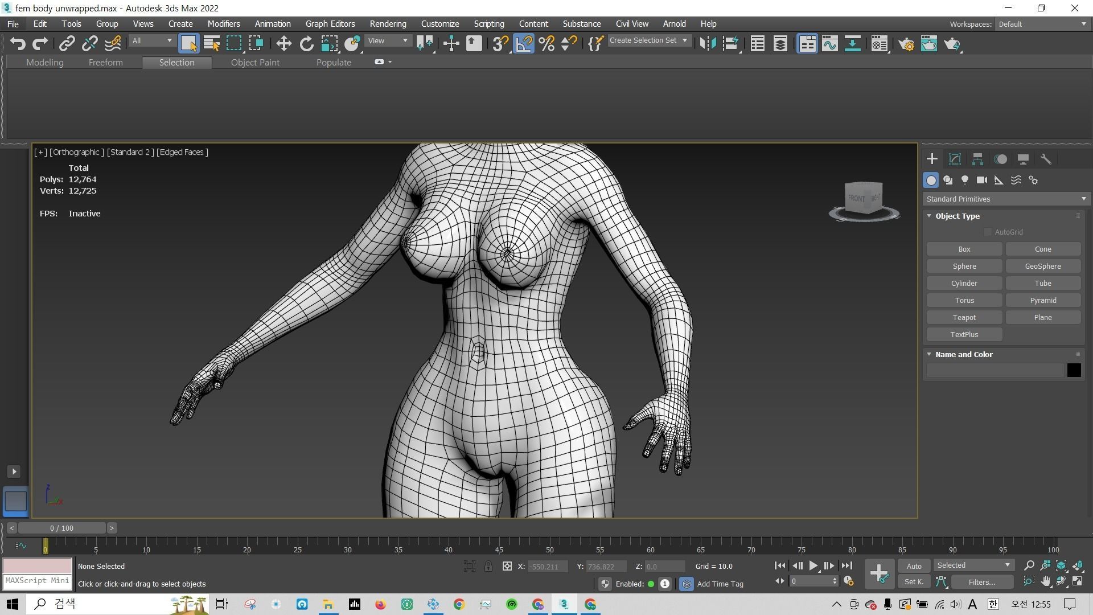The height and width of the screenshot is (615, 1093).
Task: Toggle the Auto key mode button
Action: tap(914, 566)
